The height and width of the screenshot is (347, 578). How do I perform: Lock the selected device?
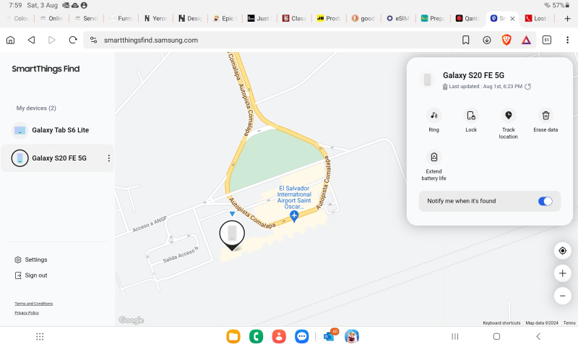[471, 120]
